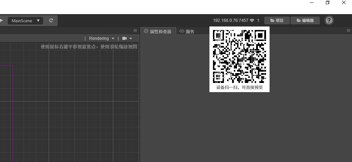Open the MainScene preview scene dropdown
352x162 pixels.
[25, 20]
